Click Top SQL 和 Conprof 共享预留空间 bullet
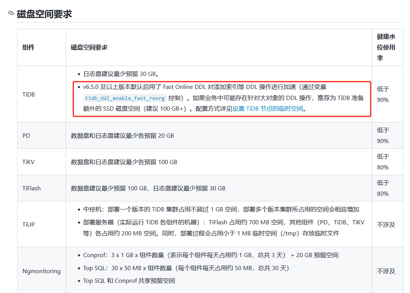This screenshot has width=410, height=293. pos(129,281)
